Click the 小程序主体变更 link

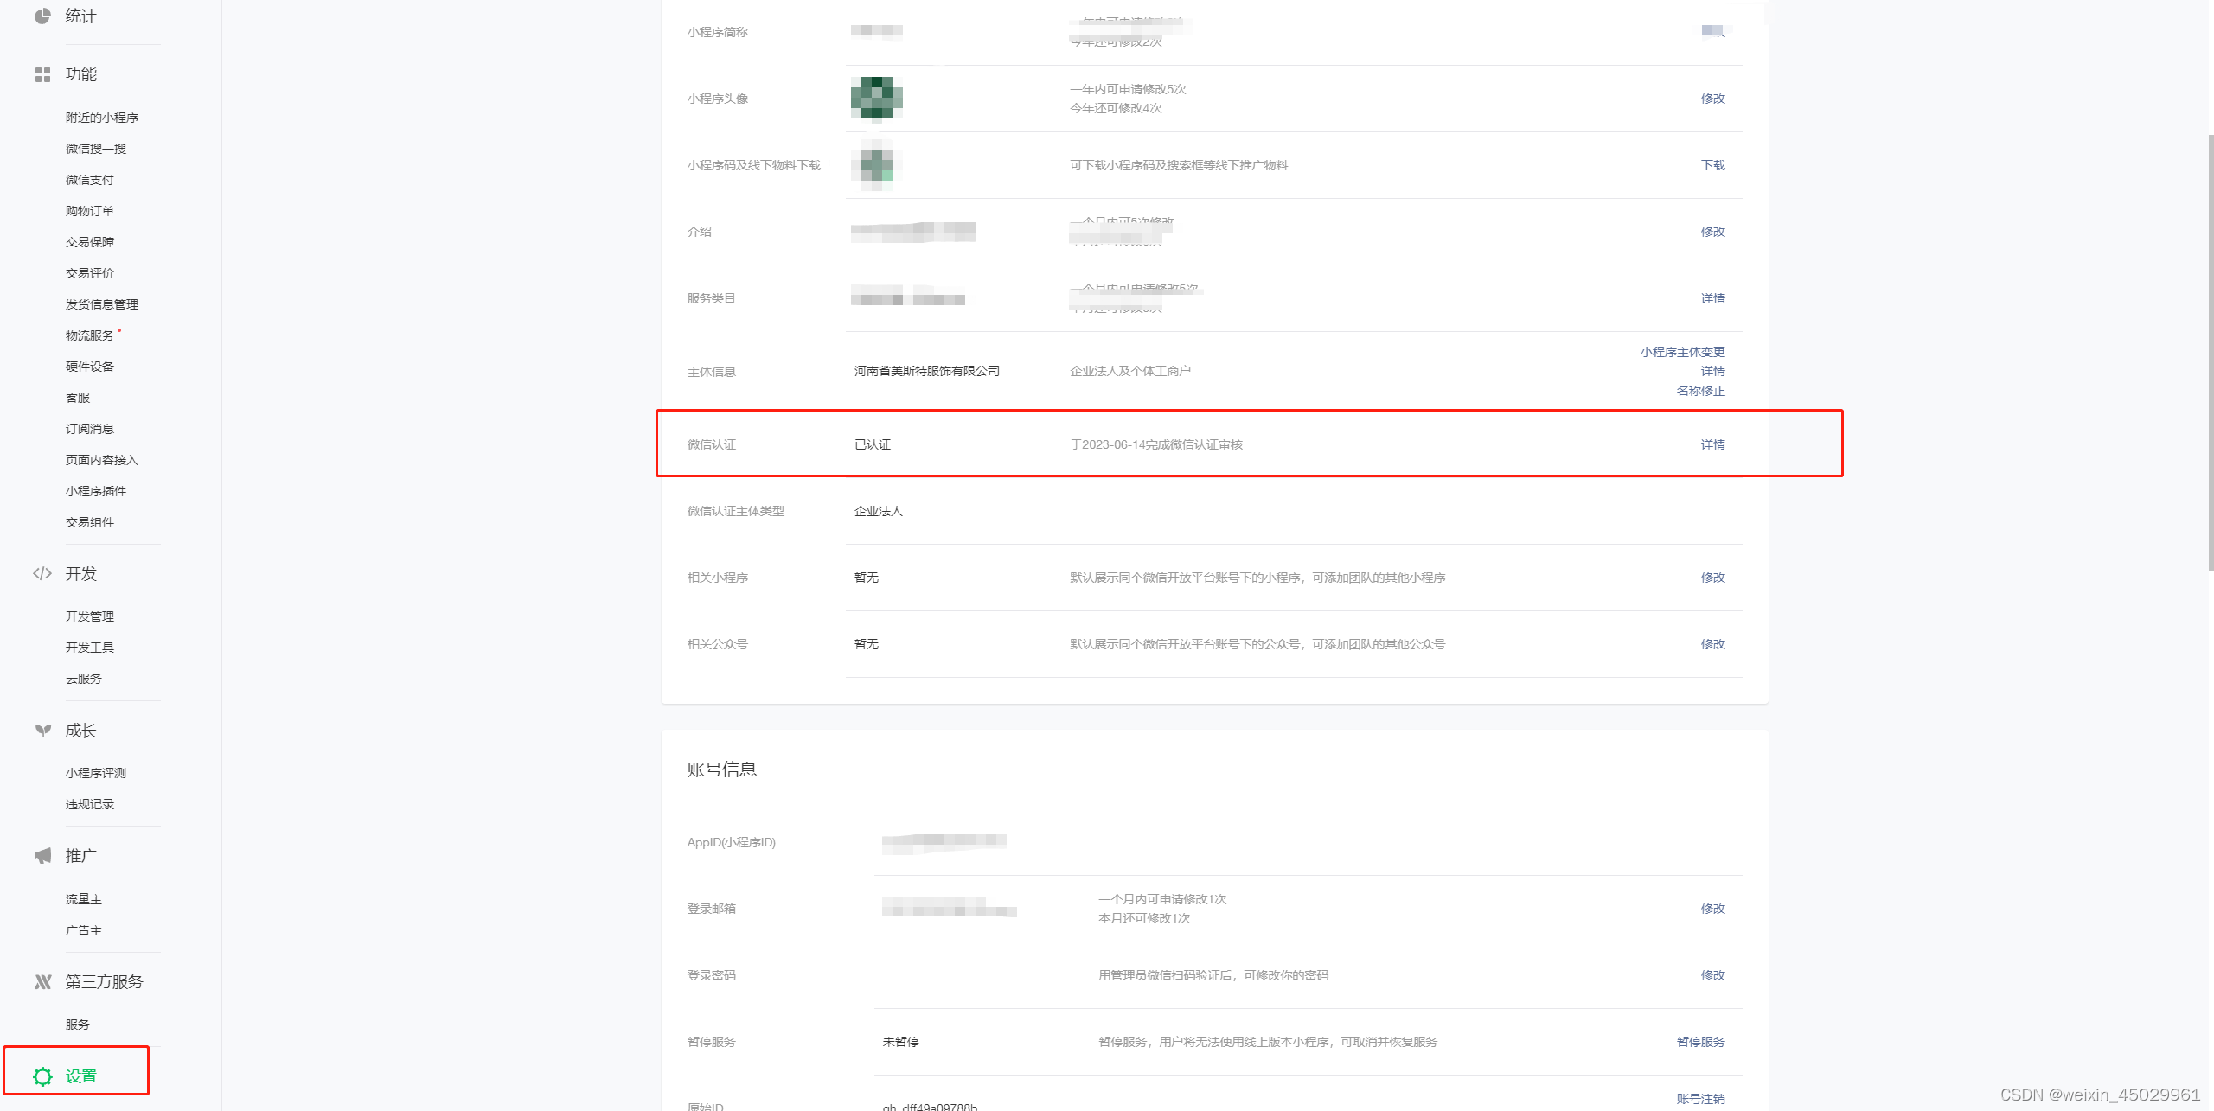point(1682,352)
